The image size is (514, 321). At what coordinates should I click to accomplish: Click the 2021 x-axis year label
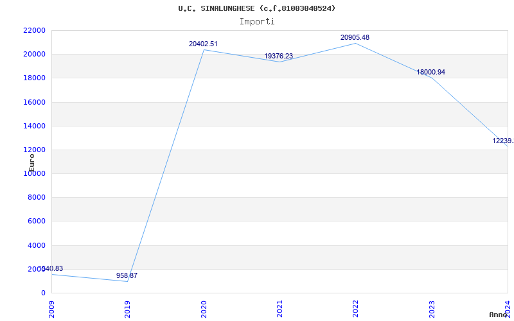click(x=279, y=309)
